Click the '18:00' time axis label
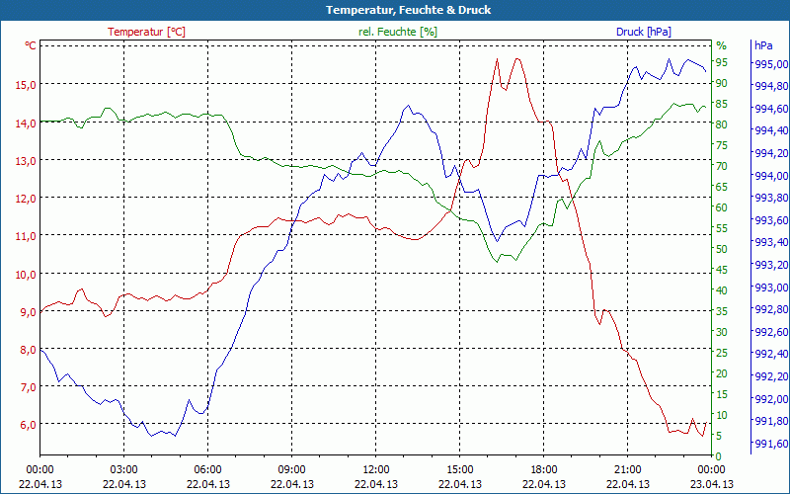This screenshot has width=790, height=494. tap(544, 470)
